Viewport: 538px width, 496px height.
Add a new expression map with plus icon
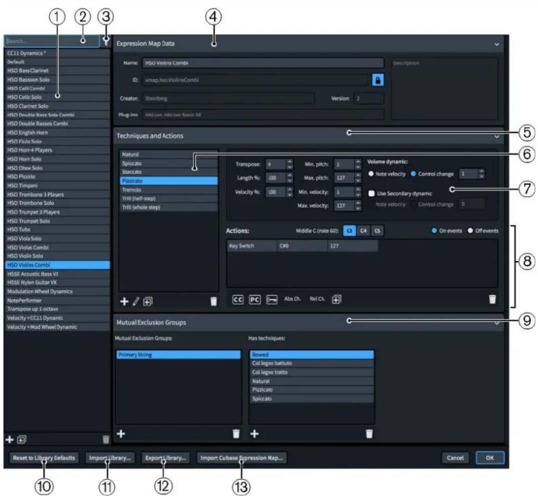[x=10, y=440]
